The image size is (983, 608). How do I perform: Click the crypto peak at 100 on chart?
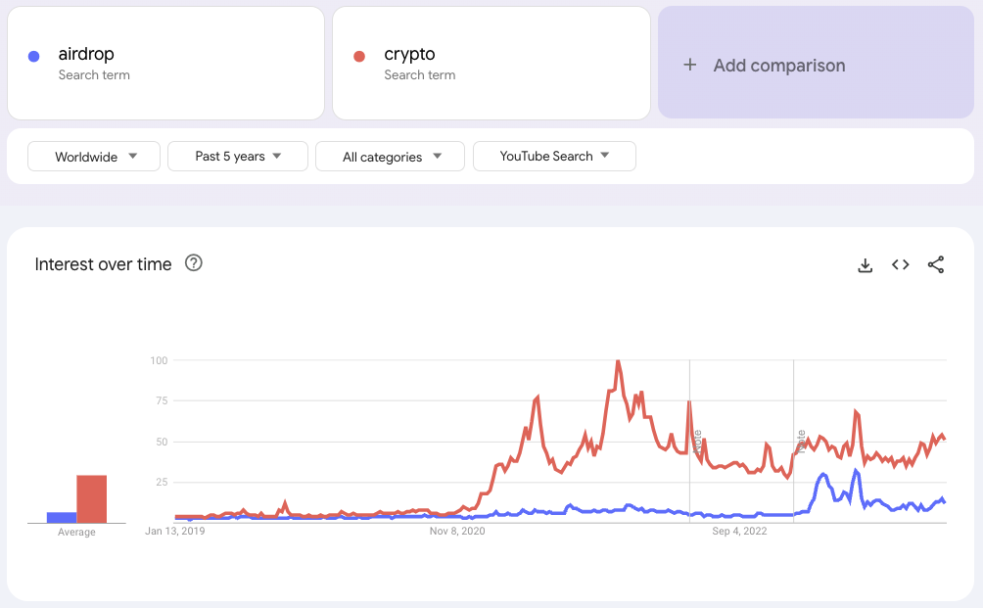pos(618,361)
